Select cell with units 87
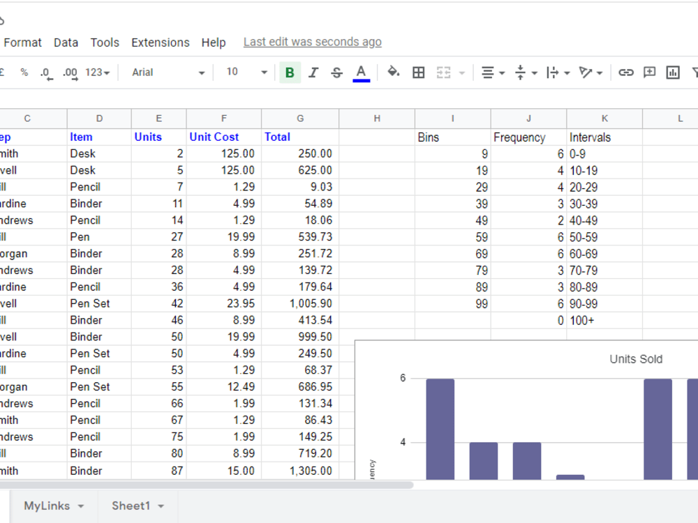Viewport: 698px width, 523px height. (x=158, y=471)
